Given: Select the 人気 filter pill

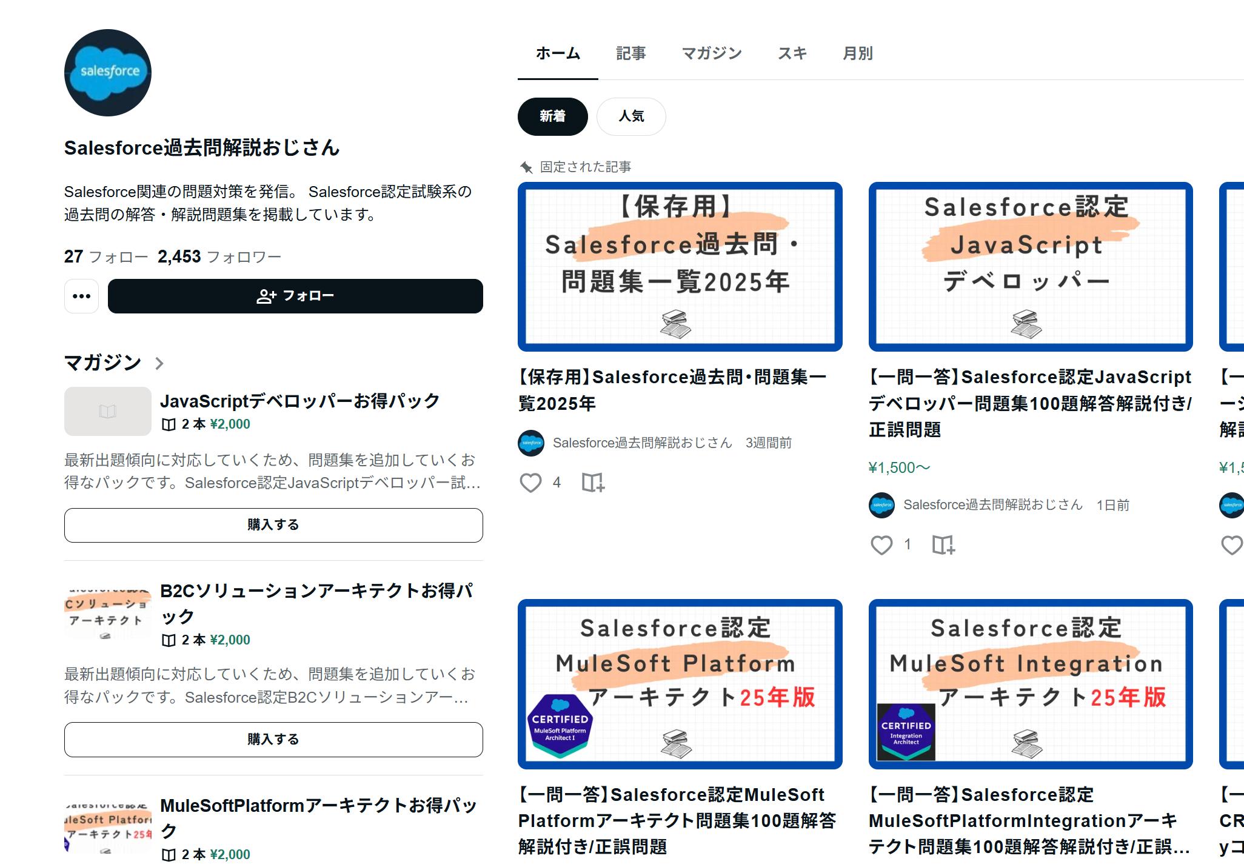Looking at the screenshot, I should tap(631, 116).
